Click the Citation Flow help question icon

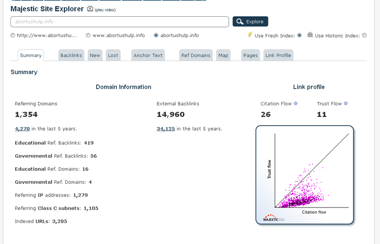tap(296, 103)
